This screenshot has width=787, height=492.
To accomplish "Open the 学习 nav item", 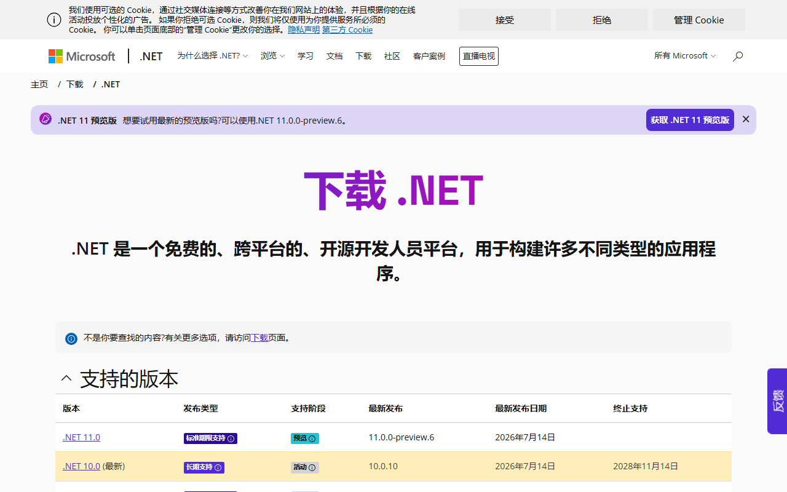I will [306, 56].
